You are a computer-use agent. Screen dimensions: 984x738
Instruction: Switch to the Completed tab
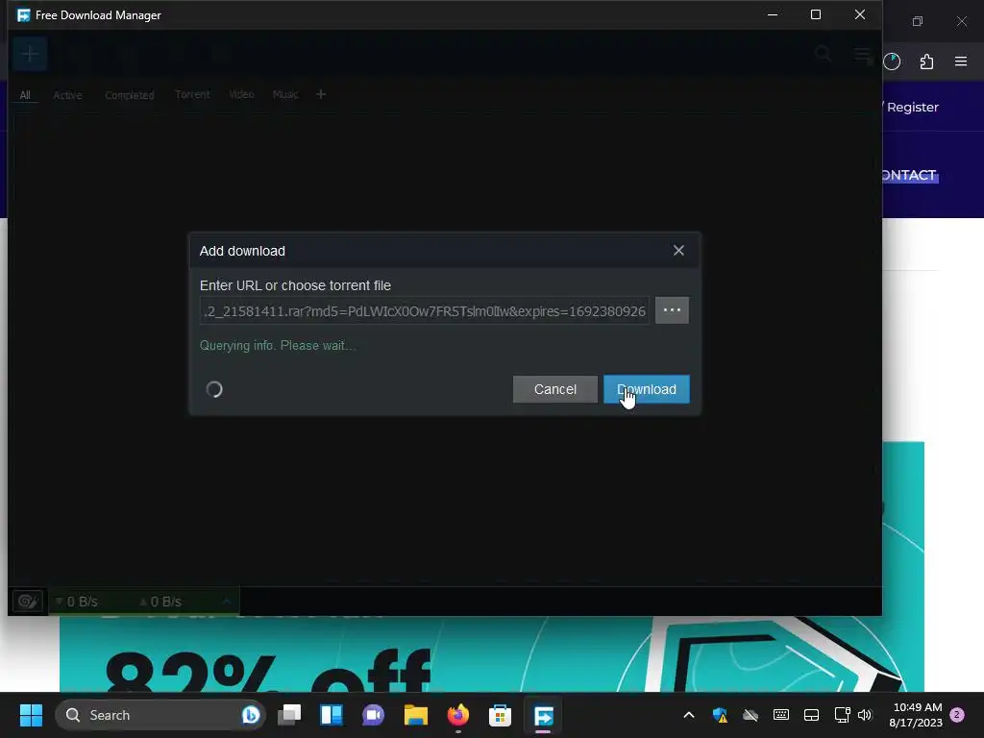click(x=130, y=95)
